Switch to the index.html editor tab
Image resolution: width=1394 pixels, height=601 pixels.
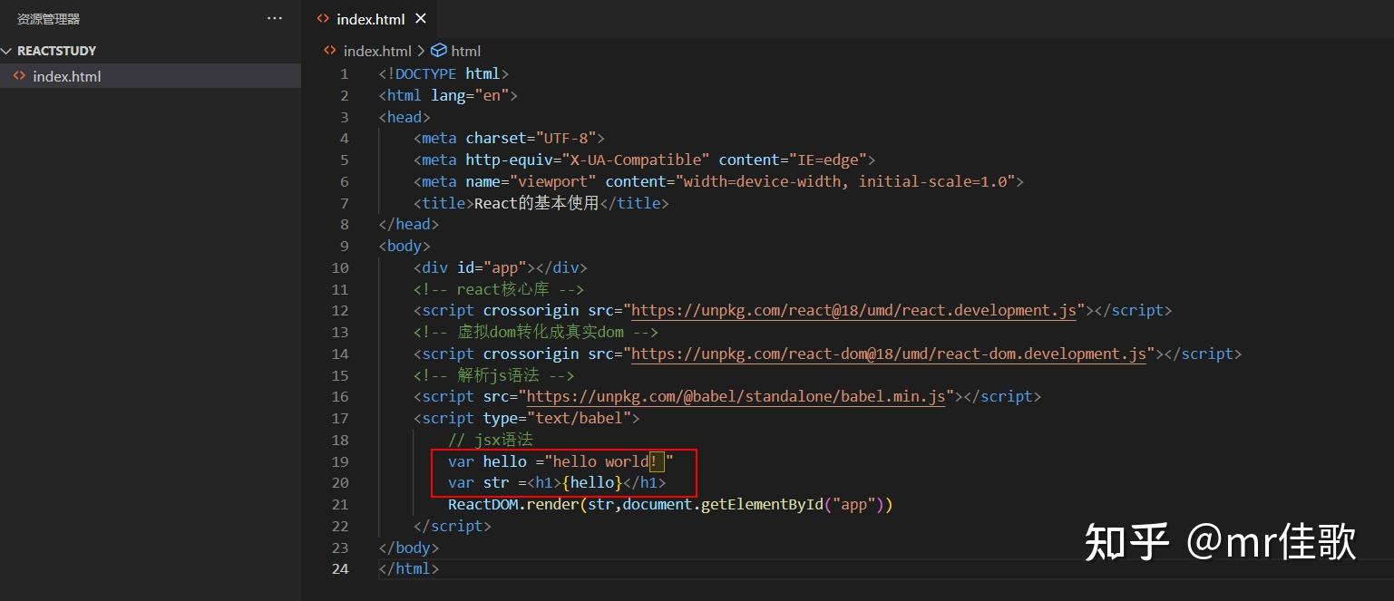pyautogui.click(x=371, y=17)
